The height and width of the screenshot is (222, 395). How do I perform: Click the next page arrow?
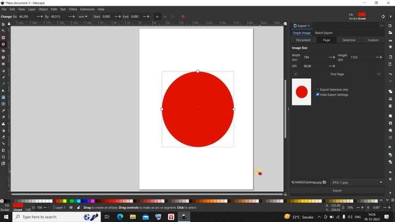(x=378, y=74)
